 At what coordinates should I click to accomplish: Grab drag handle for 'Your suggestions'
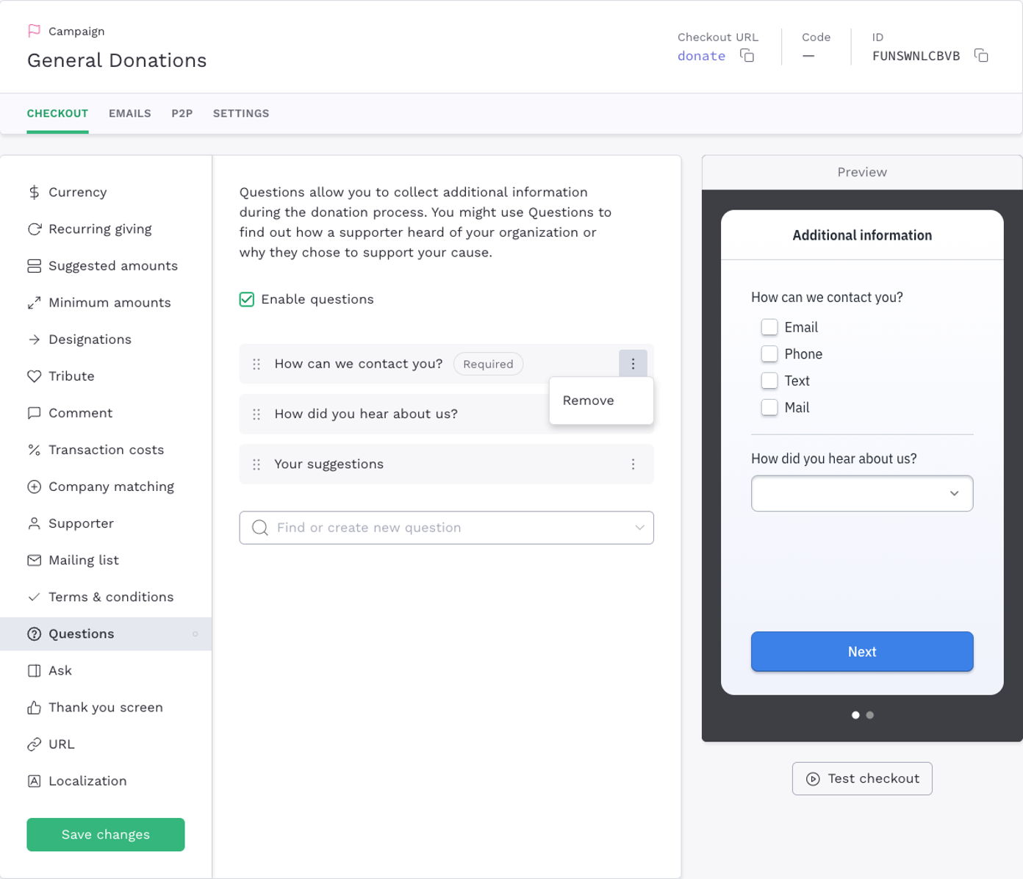[x=256, y=464]
